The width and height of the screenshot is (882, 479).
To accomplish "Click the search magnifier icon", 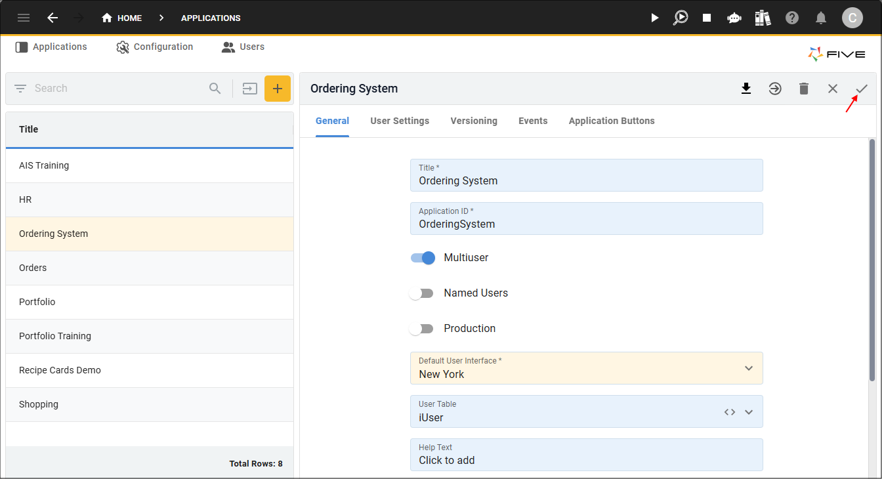I will 215,89.
